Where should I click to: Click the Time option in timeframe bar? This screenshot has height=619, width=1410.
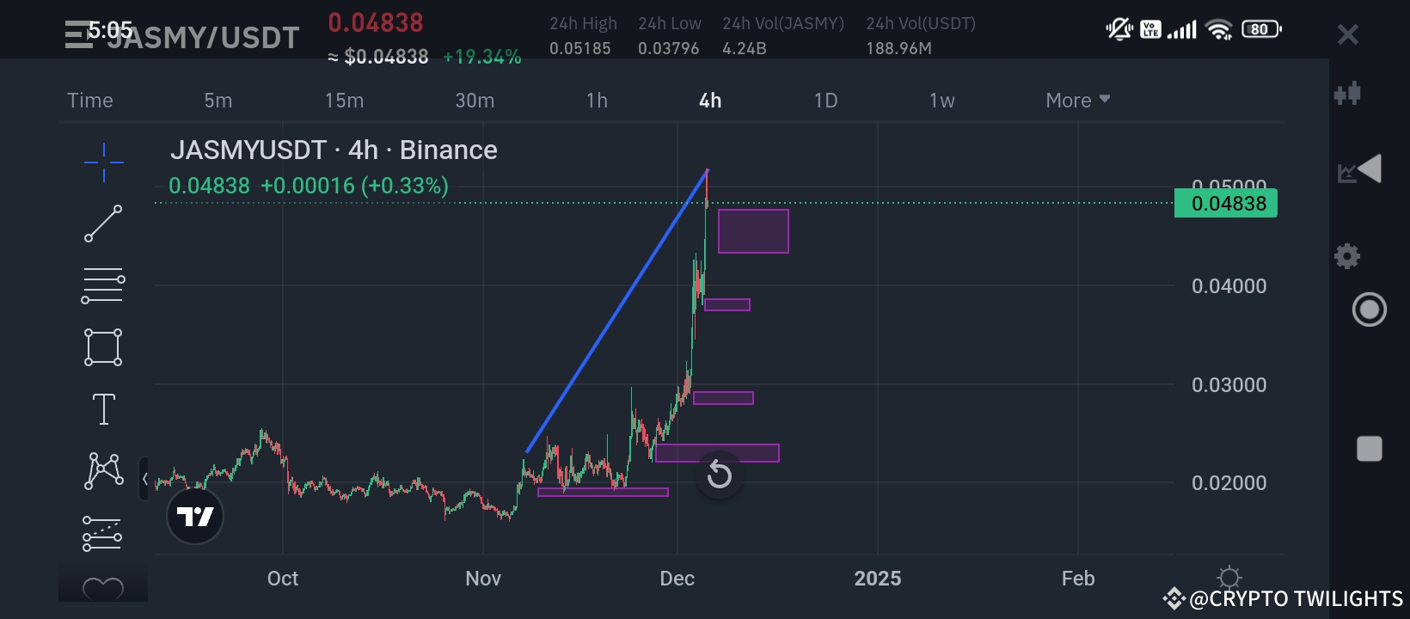pyautogui.click(x=89, y=100)
